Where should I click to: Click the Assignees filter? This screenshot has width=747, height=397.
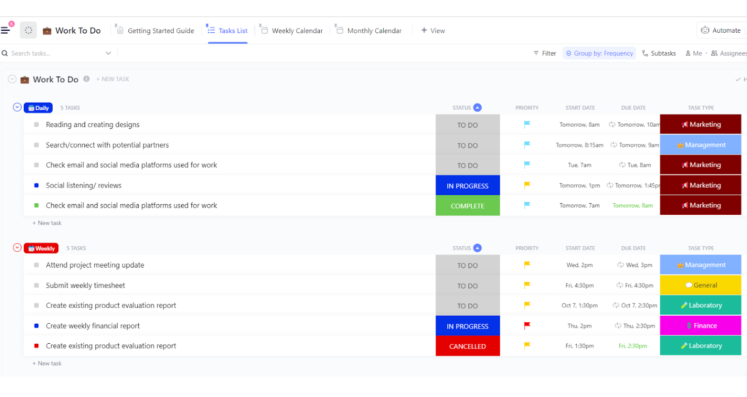[729, 53]
